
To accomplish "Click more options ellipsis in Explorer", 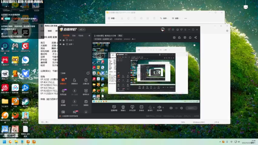I will click(x=186, y=18).
